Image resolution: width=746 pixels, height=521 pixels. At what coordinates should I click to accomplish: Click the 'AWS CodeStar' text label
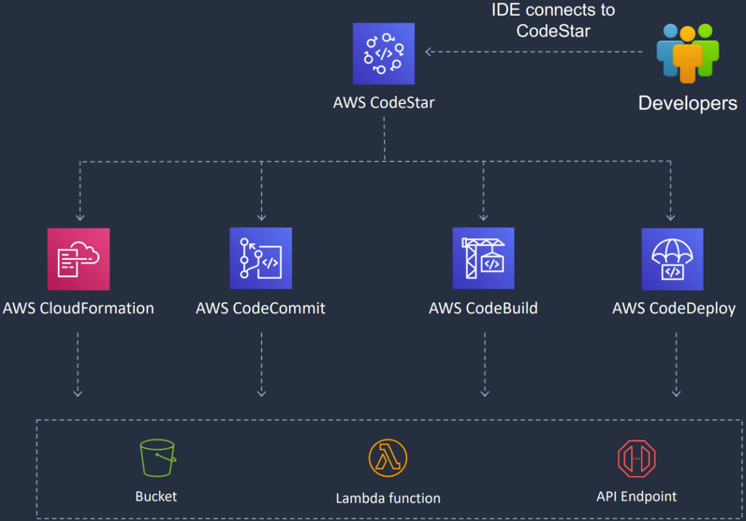(383, 102)
